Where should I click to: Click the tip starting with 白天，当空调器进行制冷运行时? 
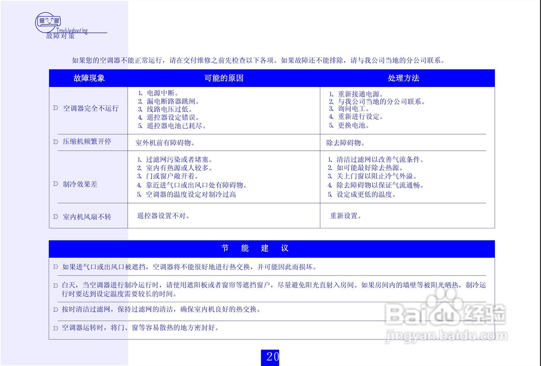click(x=274, y=289)
